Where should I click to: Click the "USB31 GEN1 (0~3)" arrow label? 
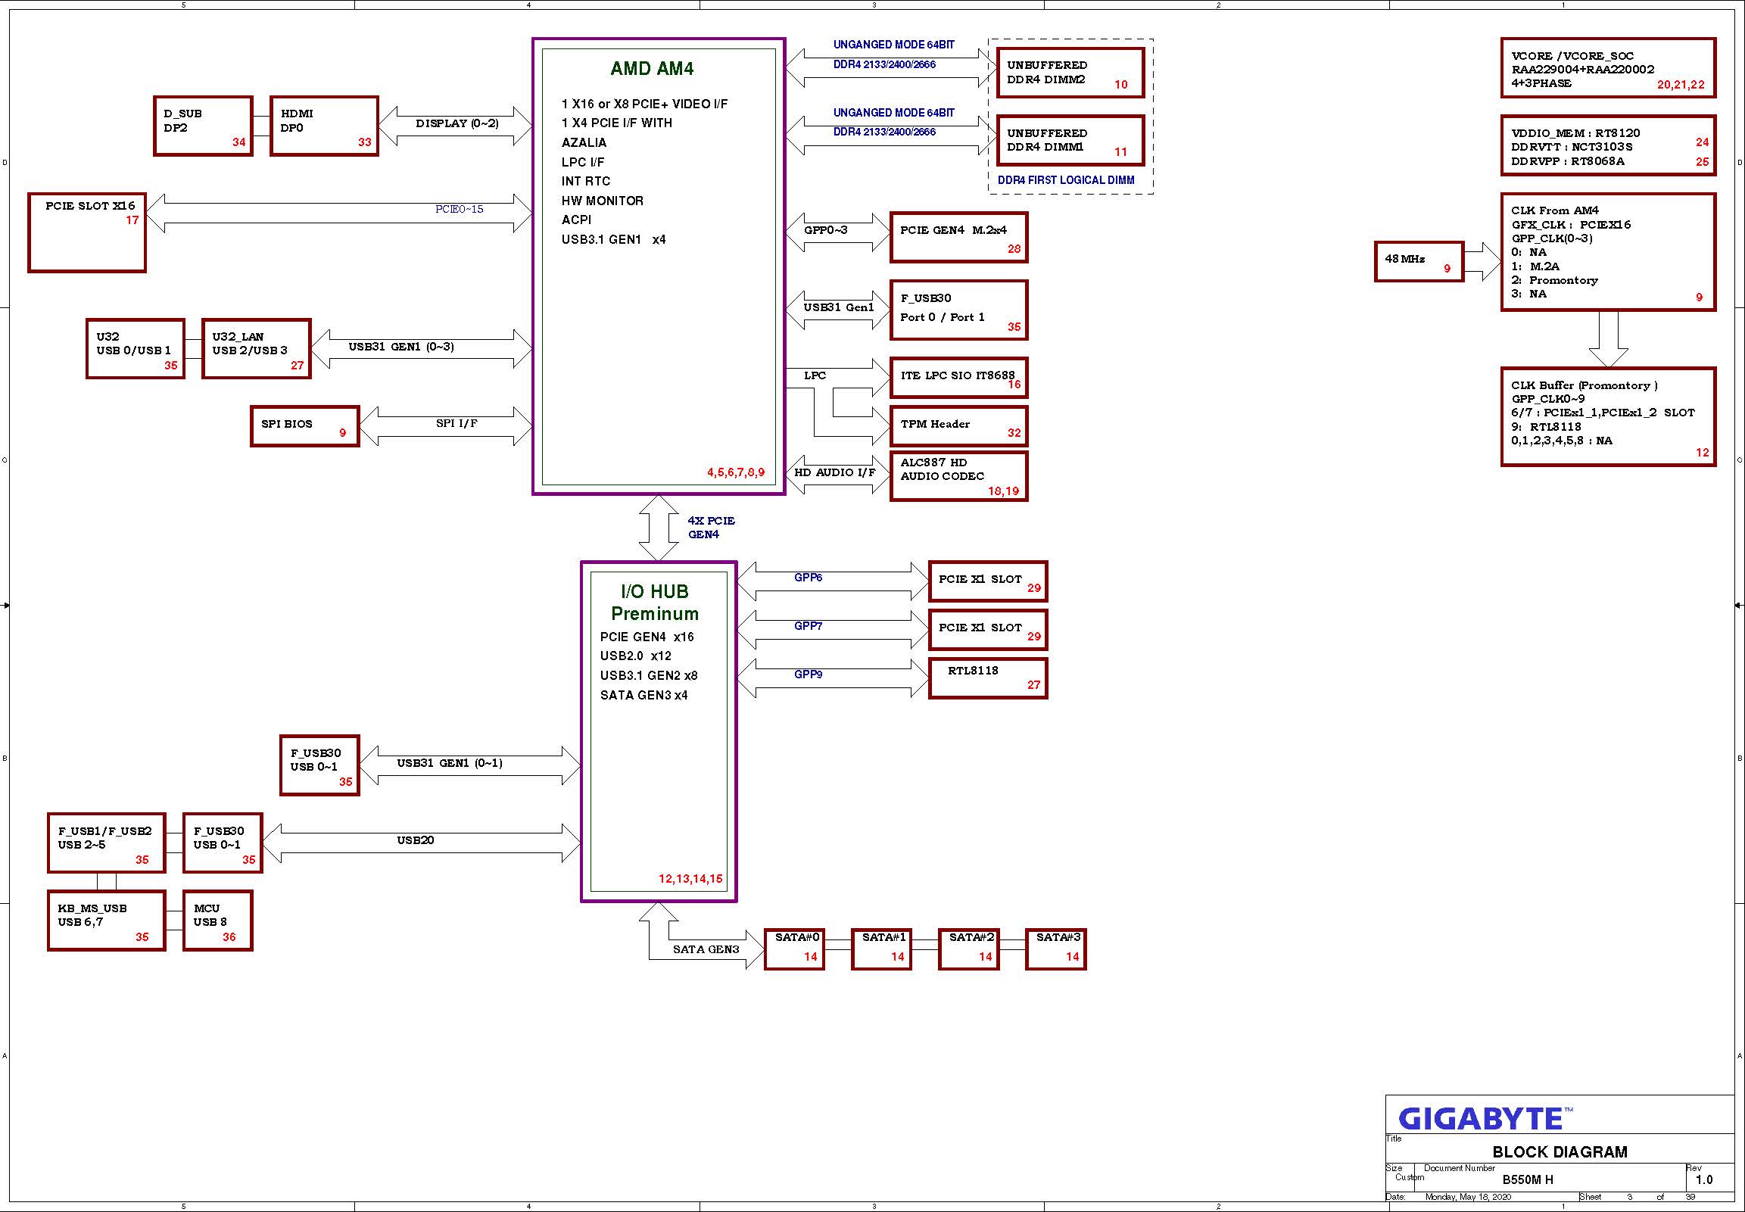point(401,347)
